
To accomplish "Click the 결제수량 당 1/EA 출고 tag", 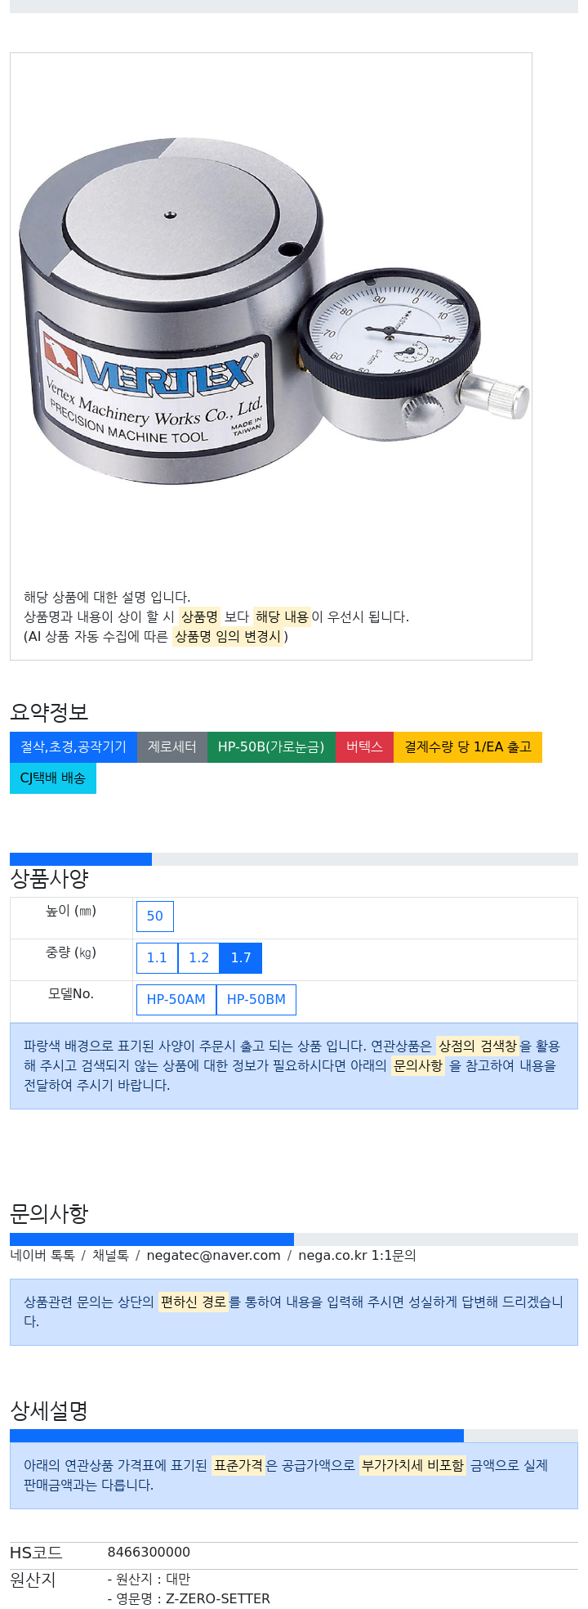I will click(468, 747).
